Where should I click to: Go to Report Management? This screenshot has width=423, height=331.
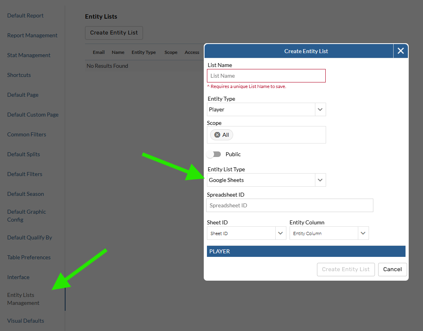(32, 35)
